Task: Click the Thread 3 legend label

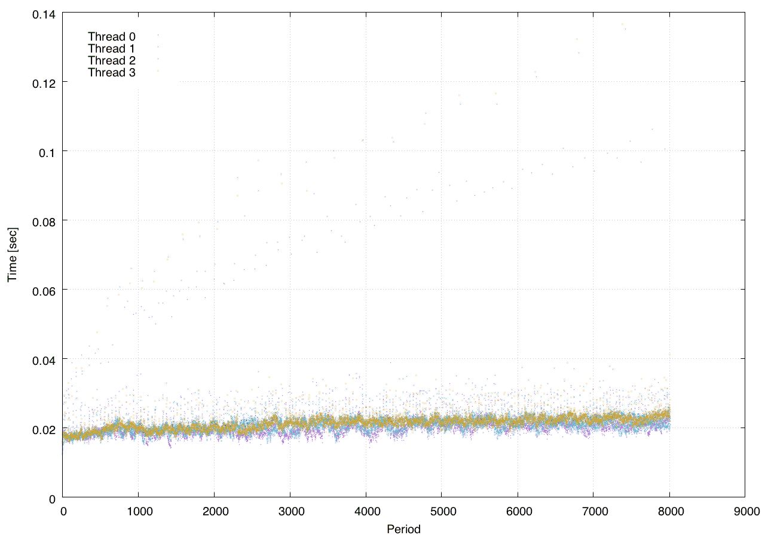Action: (x=112, y=73)
